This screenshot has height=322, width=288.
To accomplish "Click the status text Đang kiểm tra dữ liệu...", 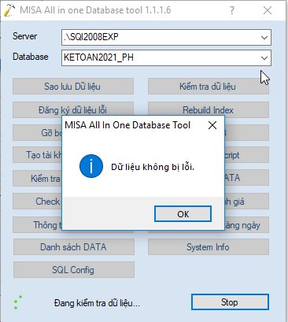I will 97,303.
